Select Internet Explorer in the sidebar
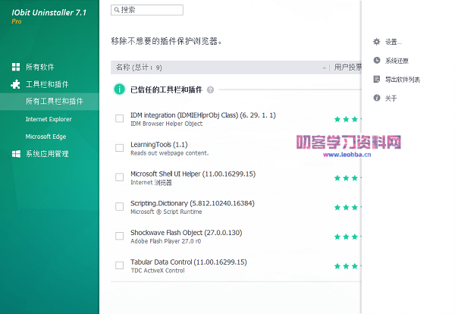Screen dimensions: 455x314 (49, 119)
